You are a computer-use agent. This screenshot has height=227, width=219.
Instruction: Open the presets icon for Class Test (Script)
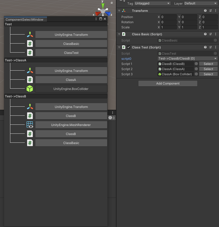pyautogui.click(x=210, y=47)
